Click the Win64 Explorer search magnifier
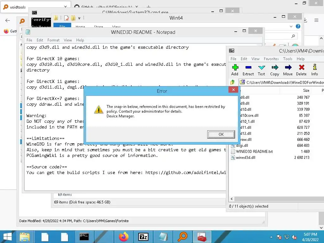This screenshot has height=243, width=324. tap(293, 36)
